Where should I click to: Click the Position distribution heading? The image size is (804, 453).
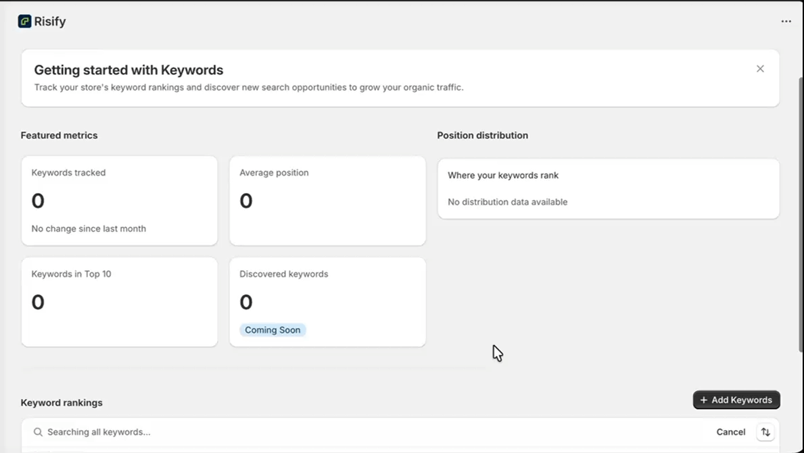pos(482,135)
